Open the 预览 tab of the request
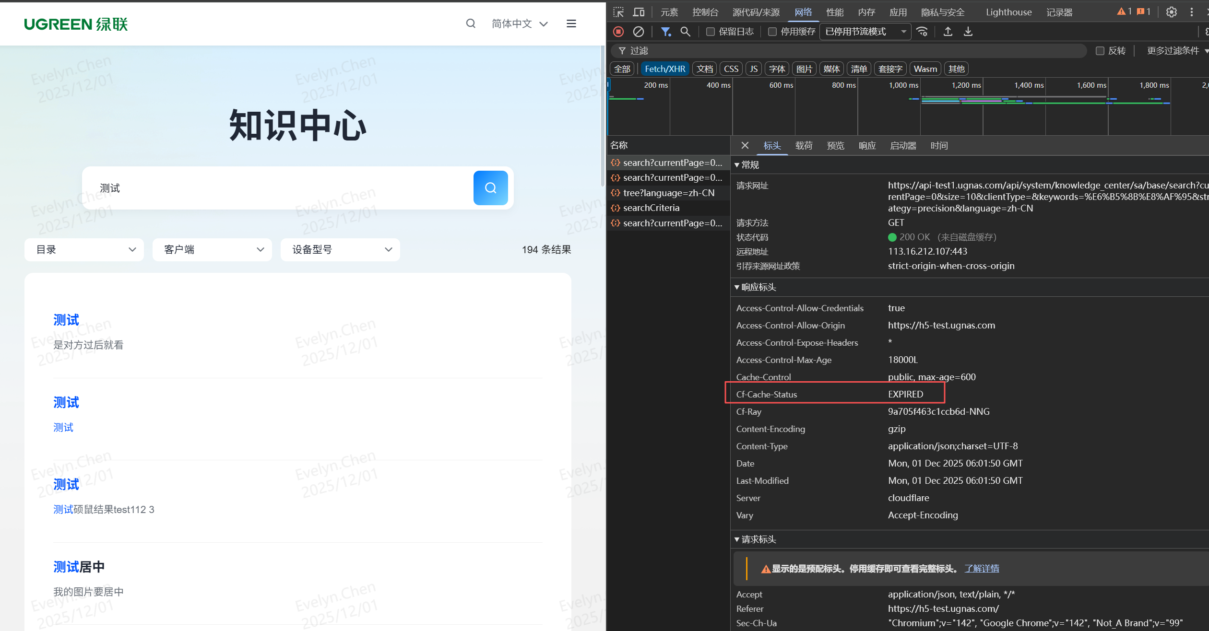Screen dimensions: 1209x631 click(835, 145)
